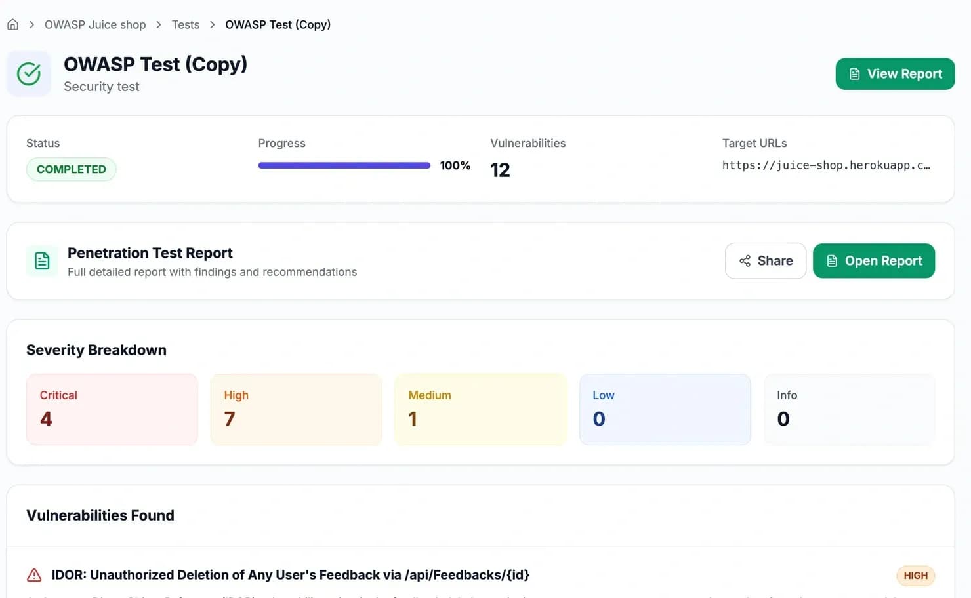Click the Security test subtitle
971x598 pixels.
(102, 87)
